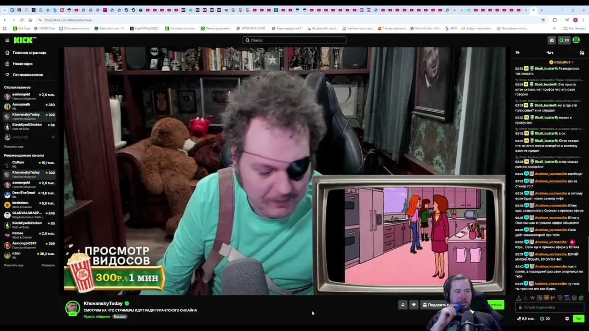This screenshot has width=589, height=331.
Task: Open channel points 9,5 тыс.
Action: pos(526,319)
